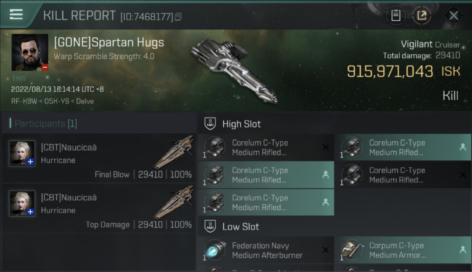Select Naucicaä's Top Damage portrait
The height and width of the screenshot is (272, 472).
pos(22,203)
